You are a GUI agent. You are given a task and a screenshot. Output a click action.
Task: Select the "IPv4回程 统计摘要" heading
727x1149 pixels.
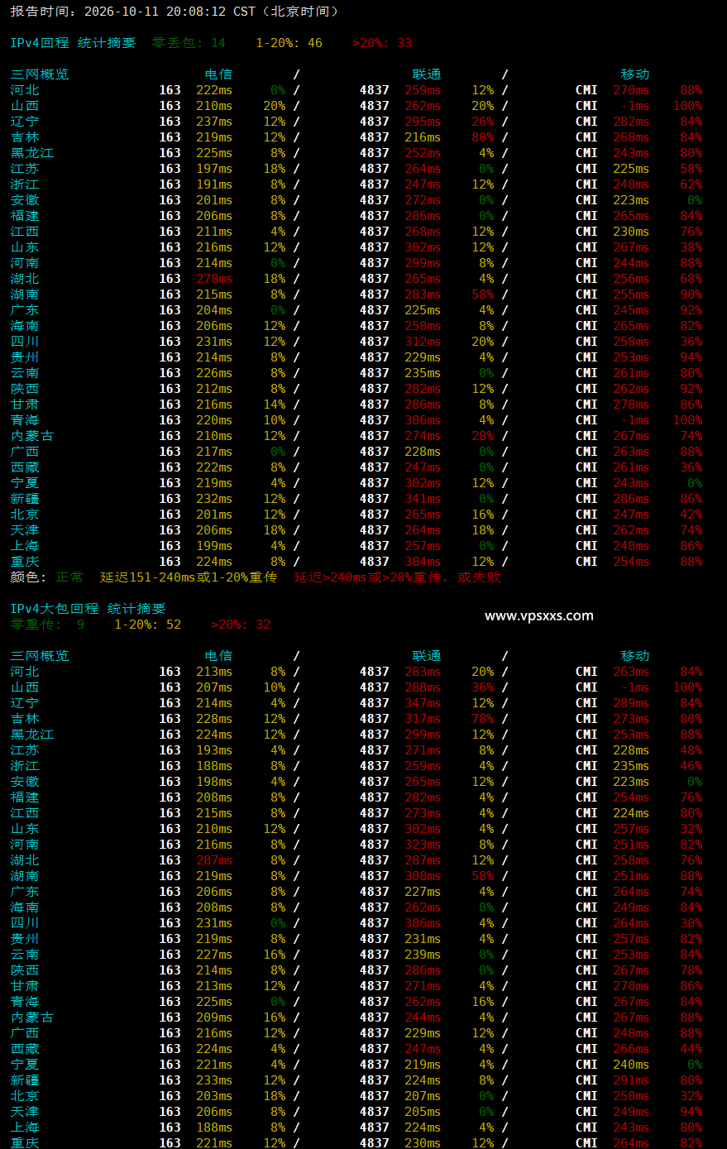coord(73,43)
